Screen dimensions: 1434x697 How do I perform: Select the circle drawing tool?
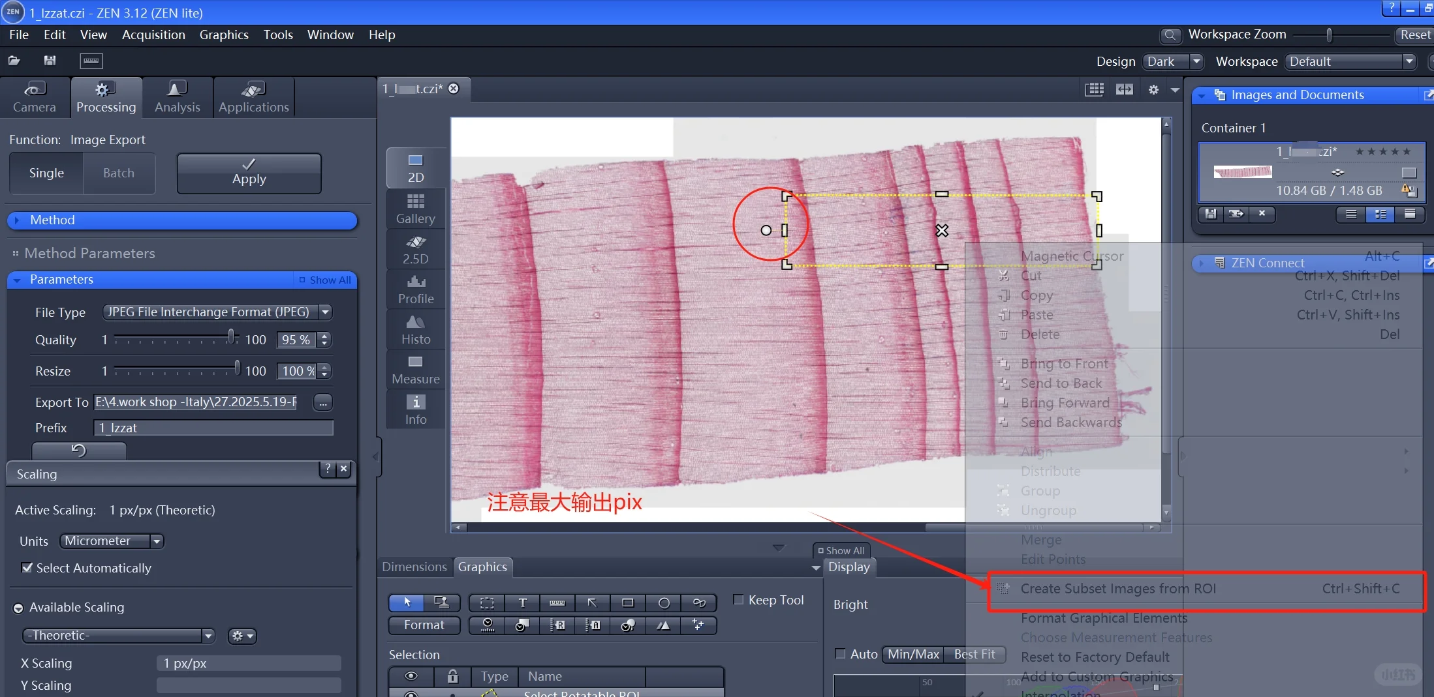point(664,602)
